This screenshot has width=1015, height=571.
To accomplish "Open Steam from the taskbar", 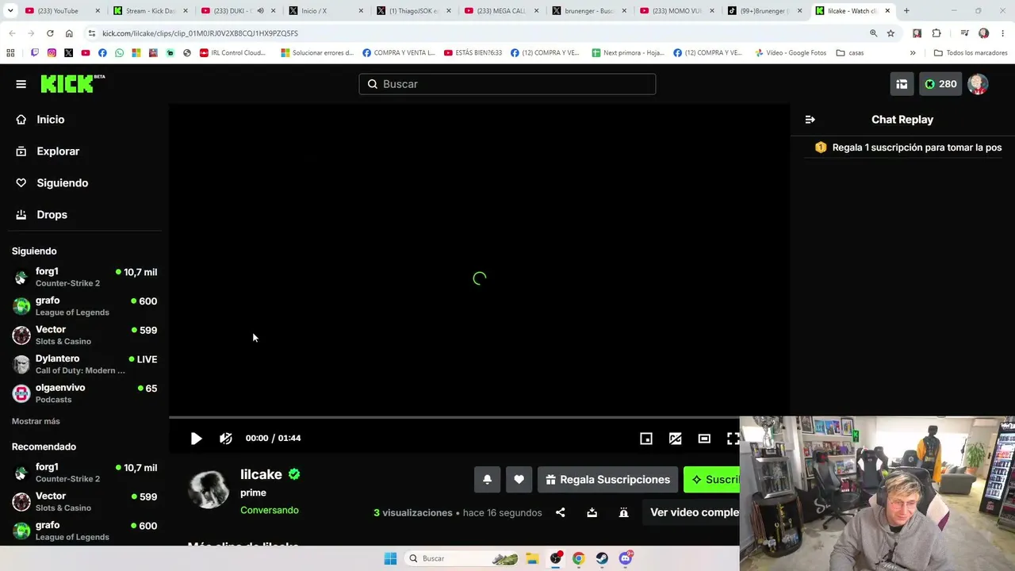I will [602, 558].
